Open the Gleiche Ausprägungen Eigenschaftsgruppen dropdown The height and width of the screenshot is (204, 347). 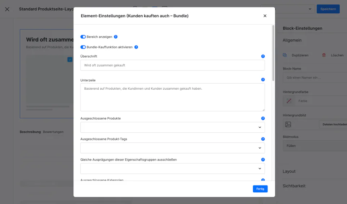(172, 169)
